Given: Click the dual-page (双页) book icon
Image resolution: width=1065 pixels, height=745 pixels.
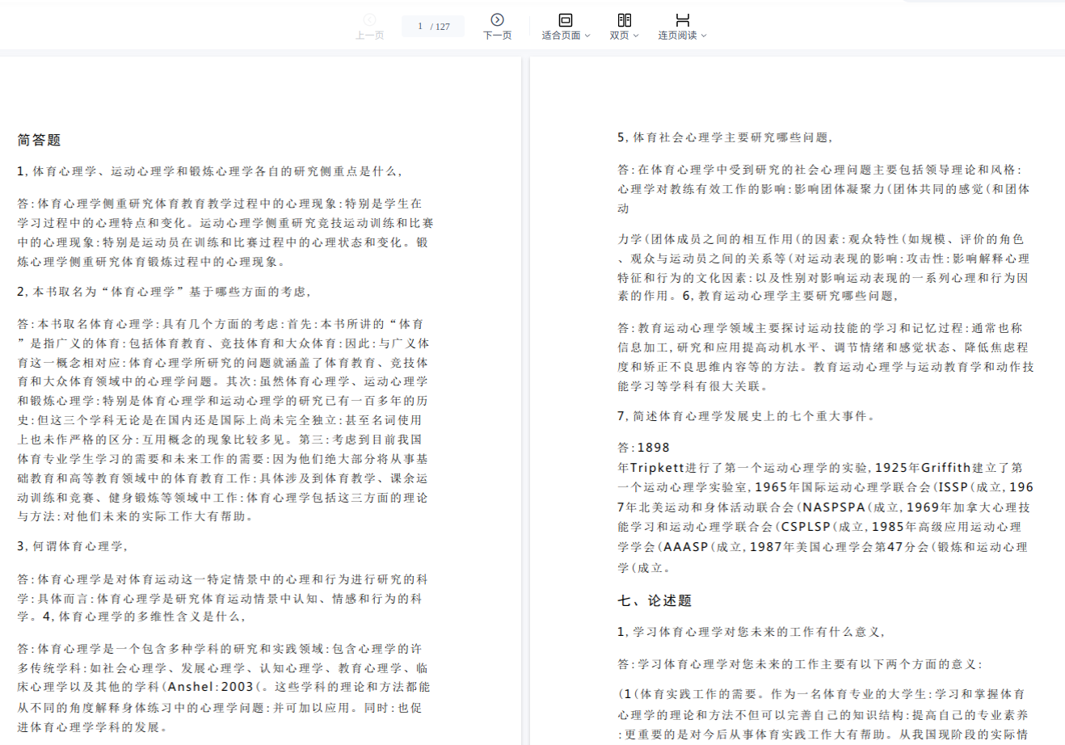Looking at the screenshot, I should [624, 19].
